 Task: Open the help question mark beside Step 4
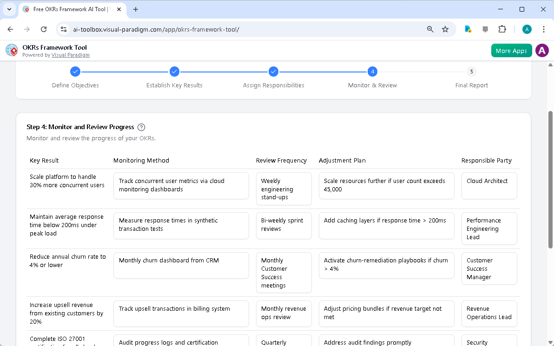141,127
